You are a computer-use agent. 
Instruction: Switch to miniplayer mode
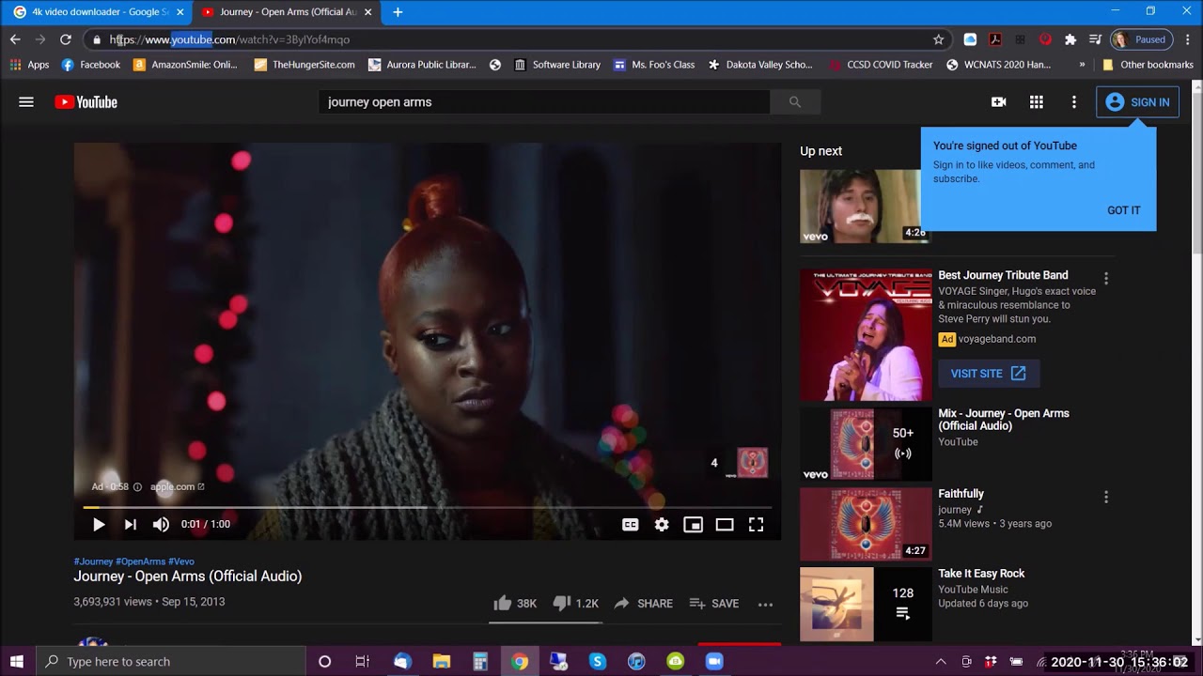coord(693,525)
